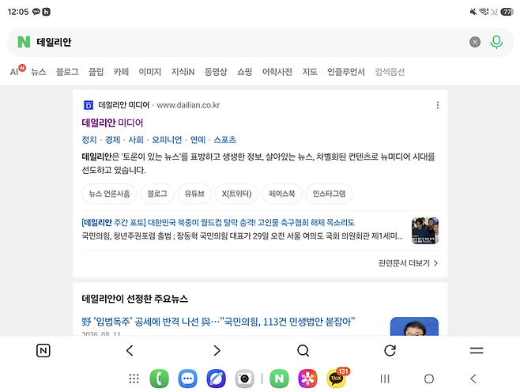This screenshot has height=392, width=520.
Task: Switch to the 카페 tab
Action: 121,72
